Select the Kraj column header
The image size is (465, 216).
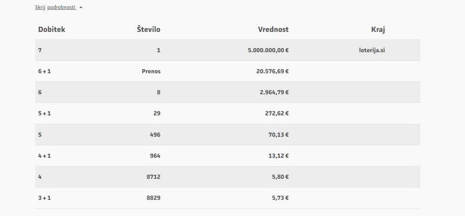tap(378, 30)
